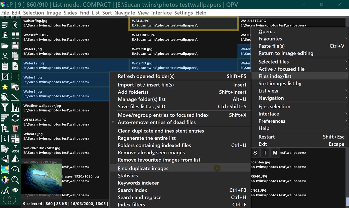Viewport: 349px width, 208px height.
Task: Click the yellow star favourites icon
Action: pos(5,87)
